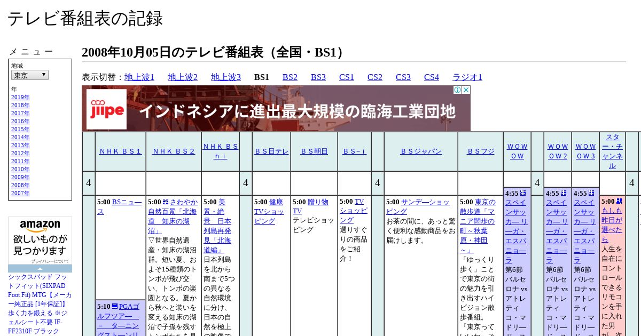Click the ＮＨＫ ＢＳ１ channel header link
The width and height of the screenshot is (641, 336).
(120, 151)
